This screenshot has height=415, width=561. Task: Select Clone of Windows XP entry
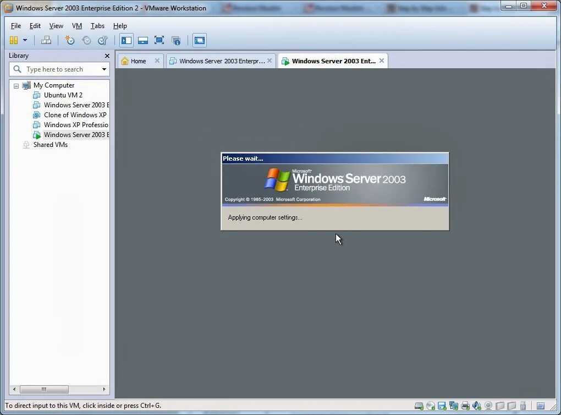pos(75,115)
